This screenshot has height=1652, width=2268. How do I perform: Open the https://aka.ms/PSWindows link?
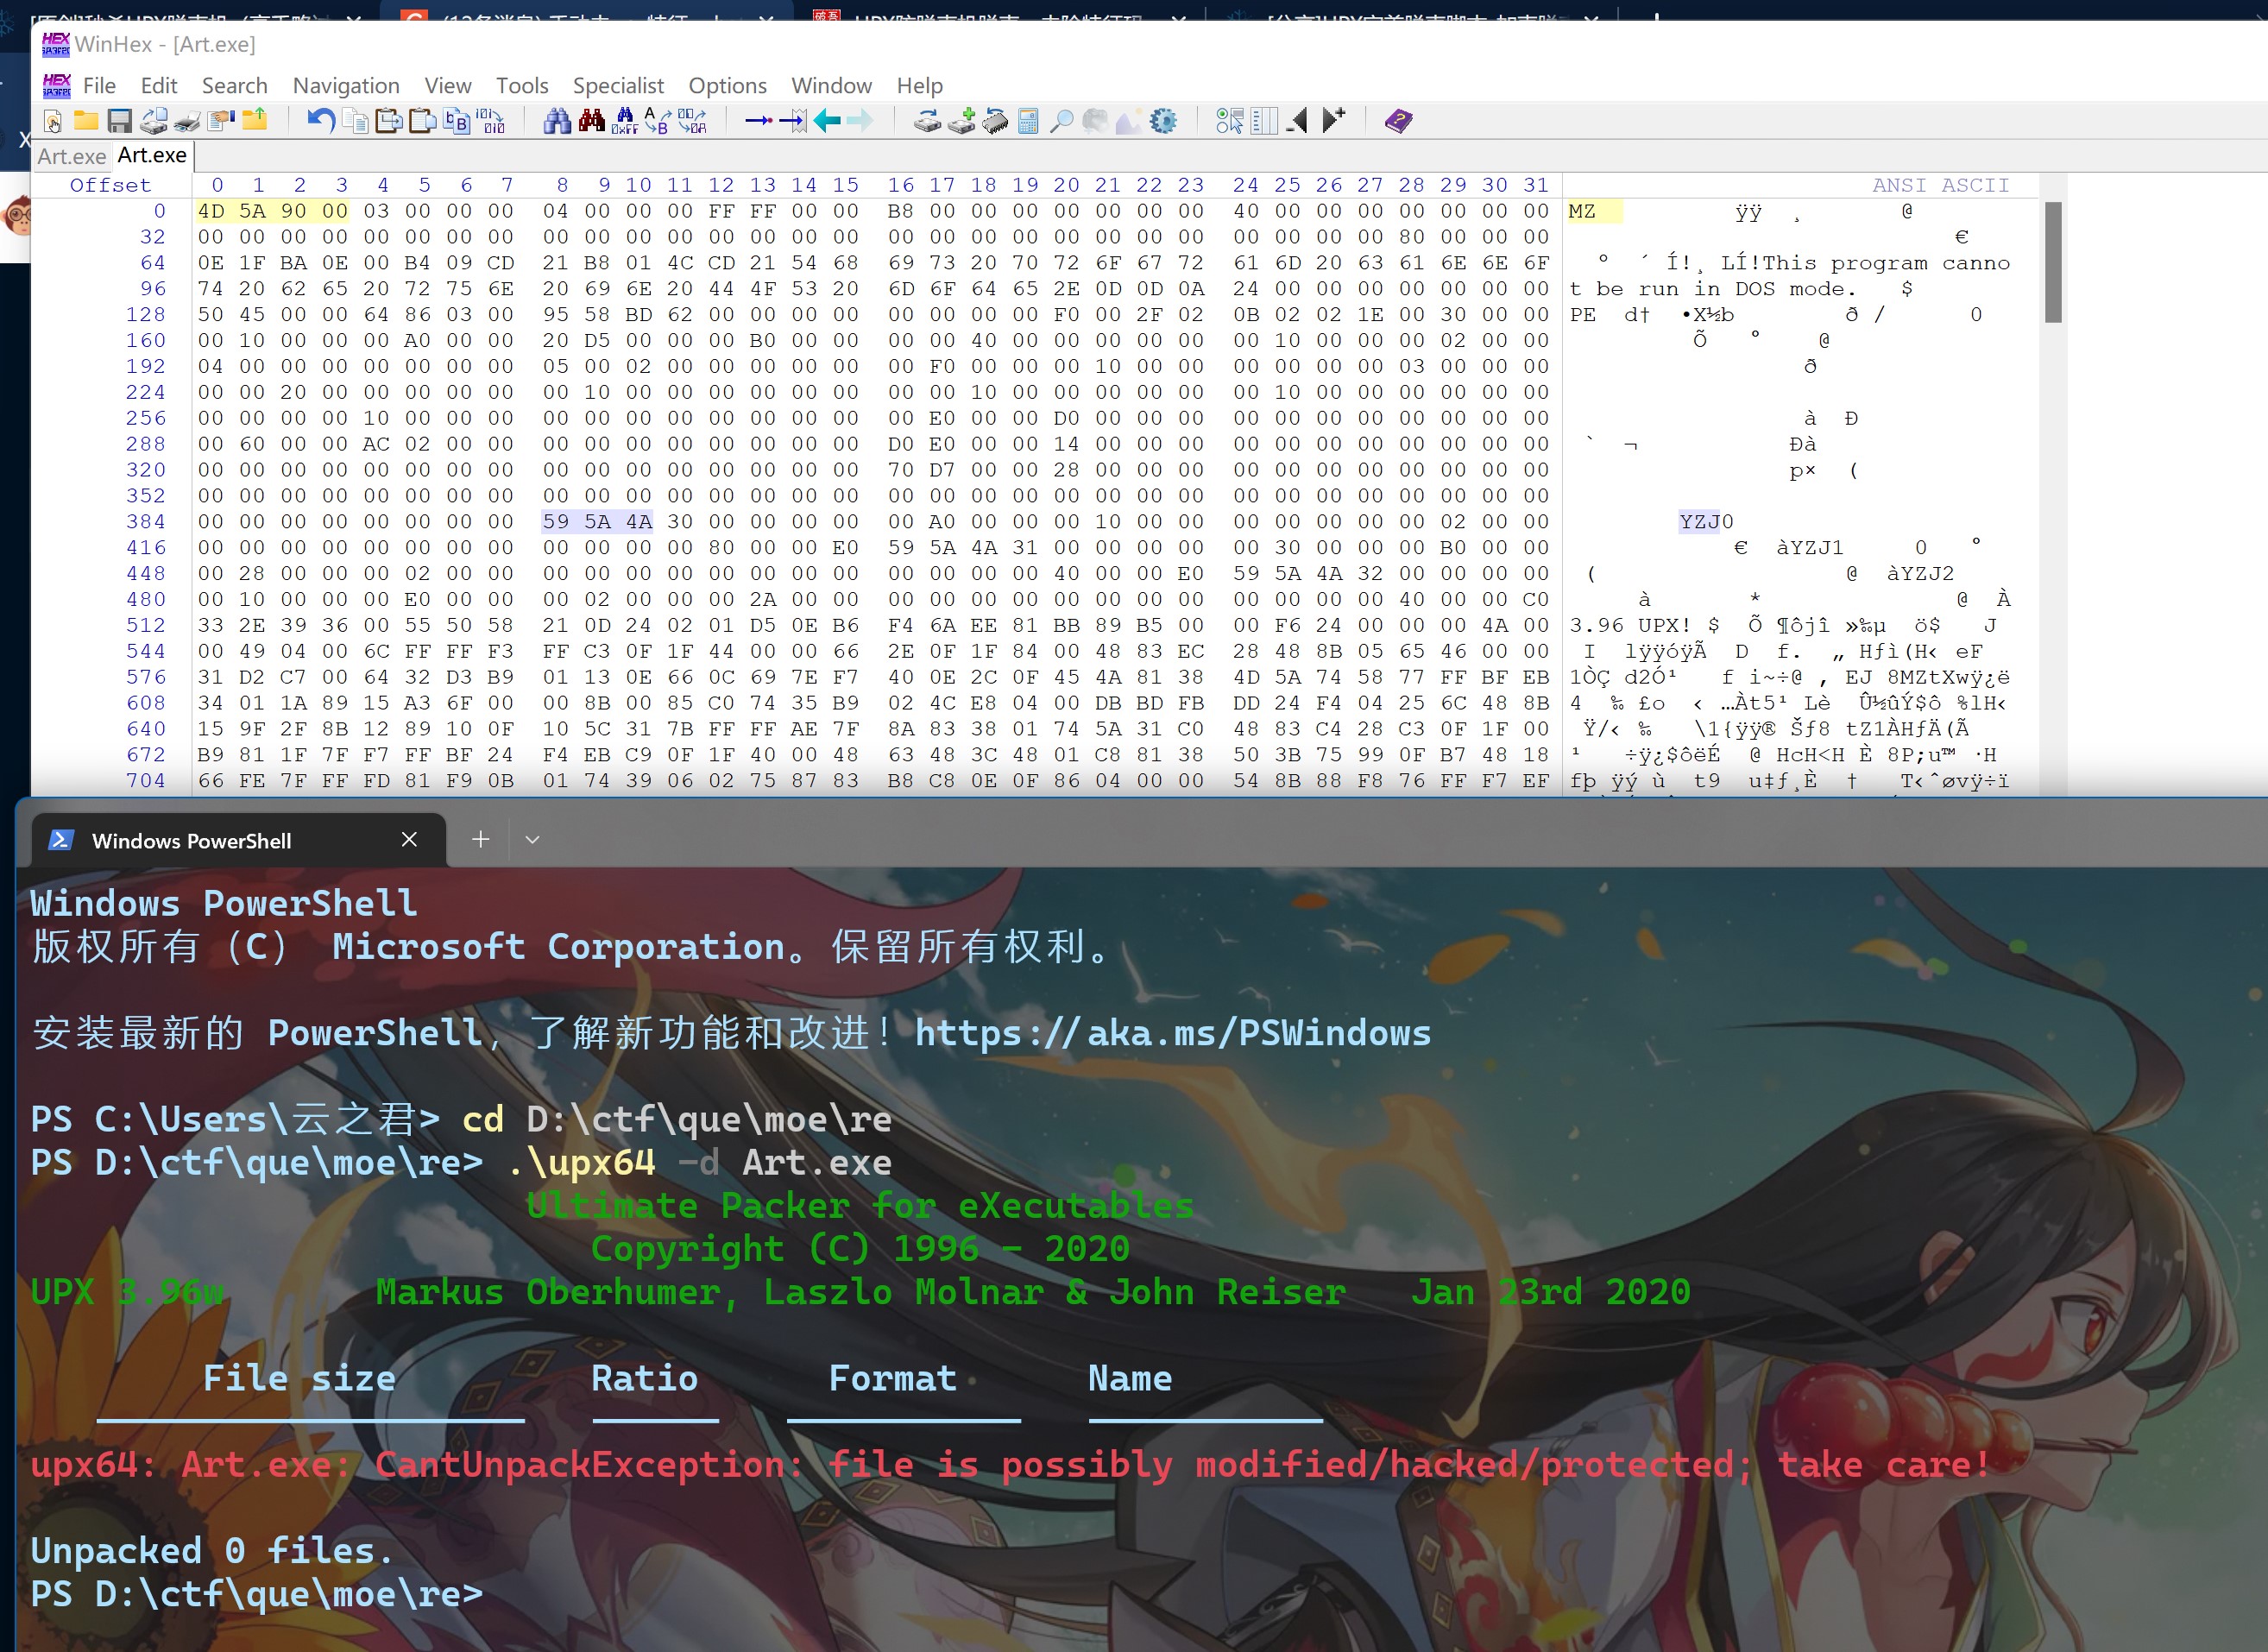click(1173, 1034)
